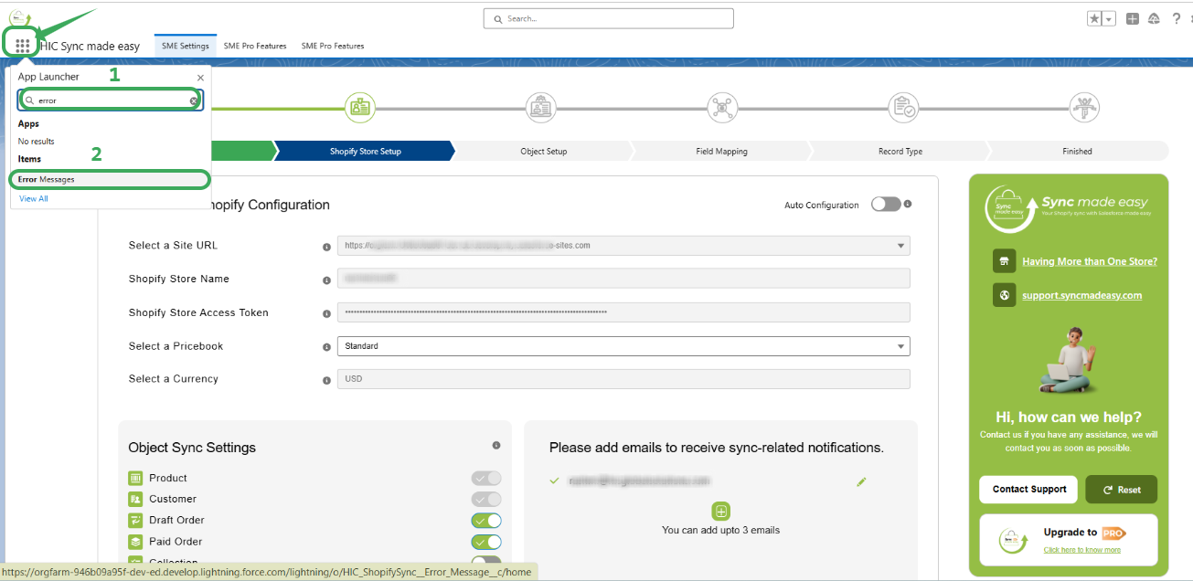This screenshot has height=581, width=1193.
Task: Click the View All link
Action: [x=34, y=198]
